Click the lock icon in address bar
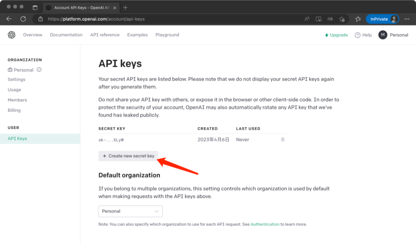 pos(40,19)
